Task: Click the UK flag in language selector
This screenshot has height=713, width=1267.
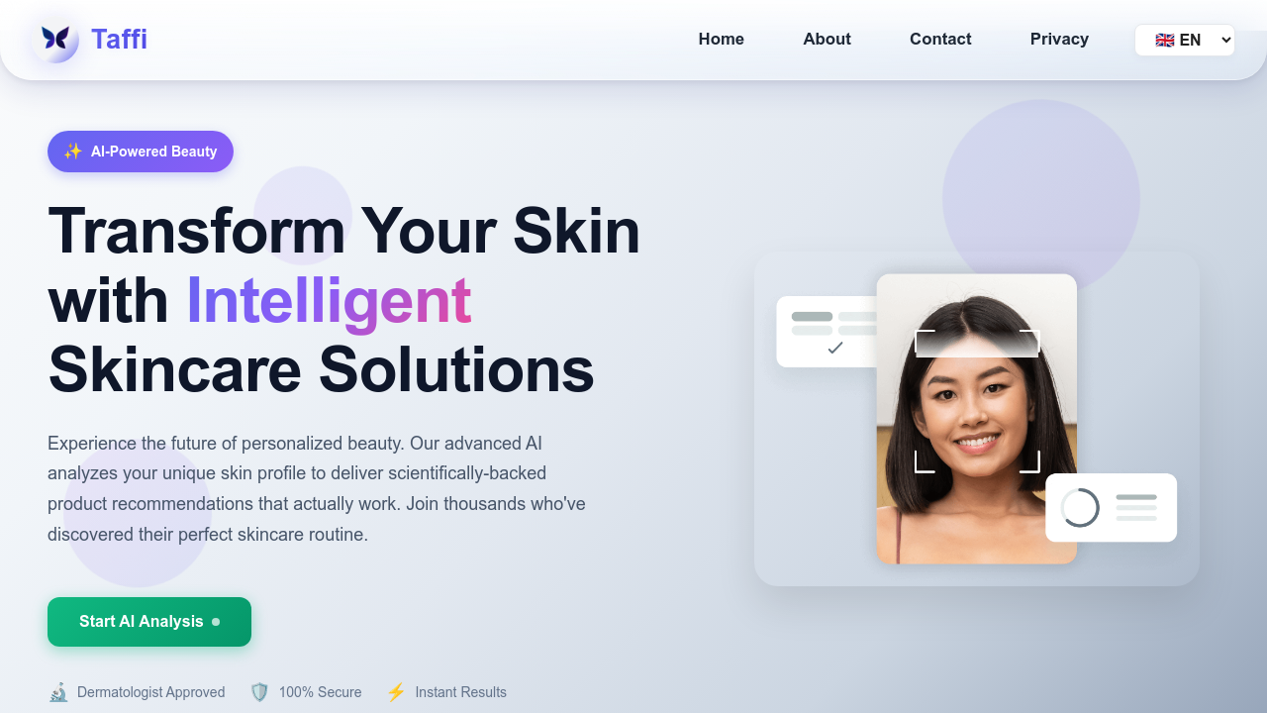Action: pos(1165,41)
